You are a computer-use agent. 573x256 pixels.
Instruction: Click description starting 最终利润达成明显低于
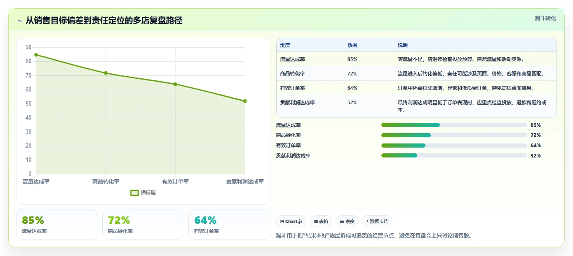point(472,106)
